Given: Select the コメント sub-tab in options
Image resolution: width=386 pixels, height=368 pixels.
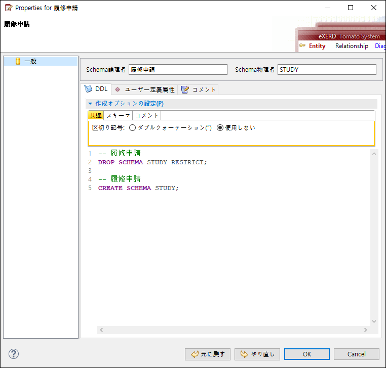Looking at the screenshot, I should tap(147, 115).
